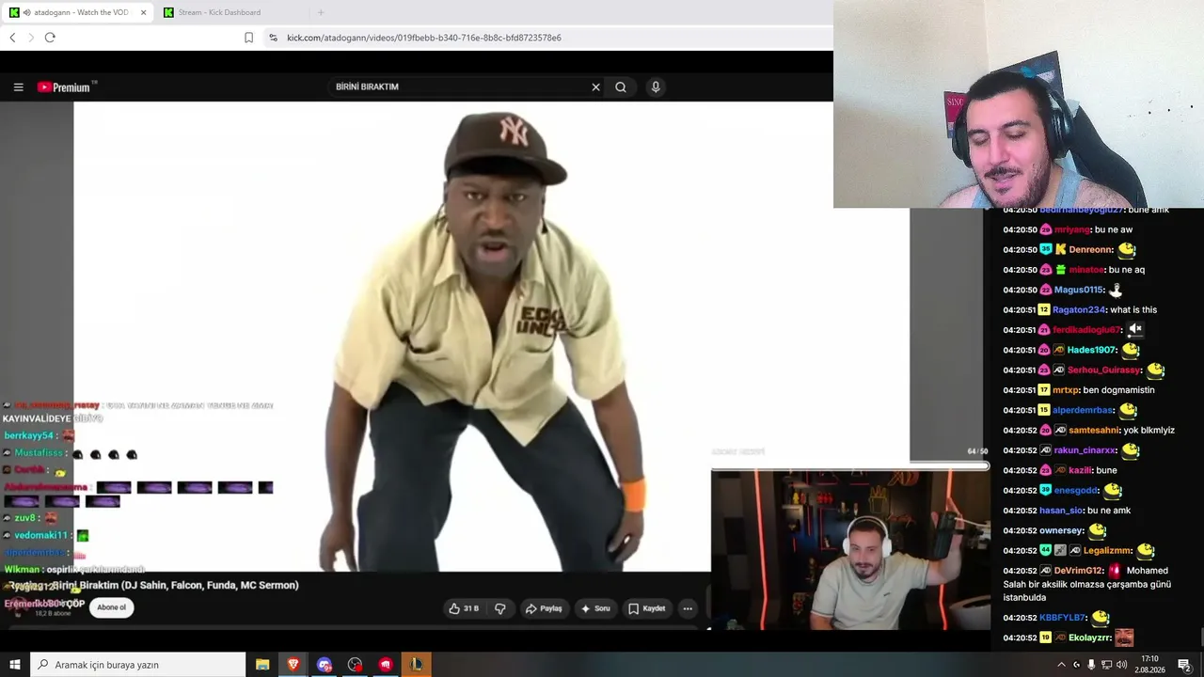Mute audio on the atadogann tab
The height and width of the screenshot is (677, 1204).
(x=26, y=12)
